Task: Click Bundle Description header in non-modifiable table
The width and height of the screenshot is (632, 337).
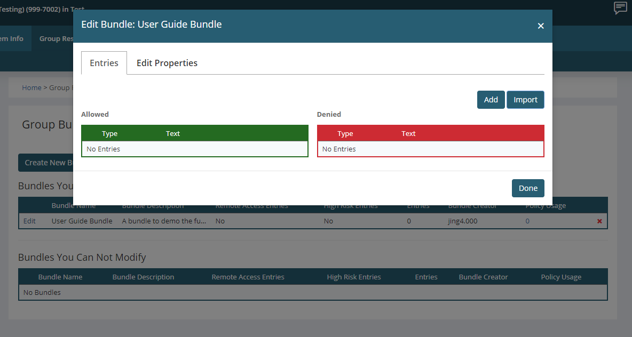Action: click(143, 277)
